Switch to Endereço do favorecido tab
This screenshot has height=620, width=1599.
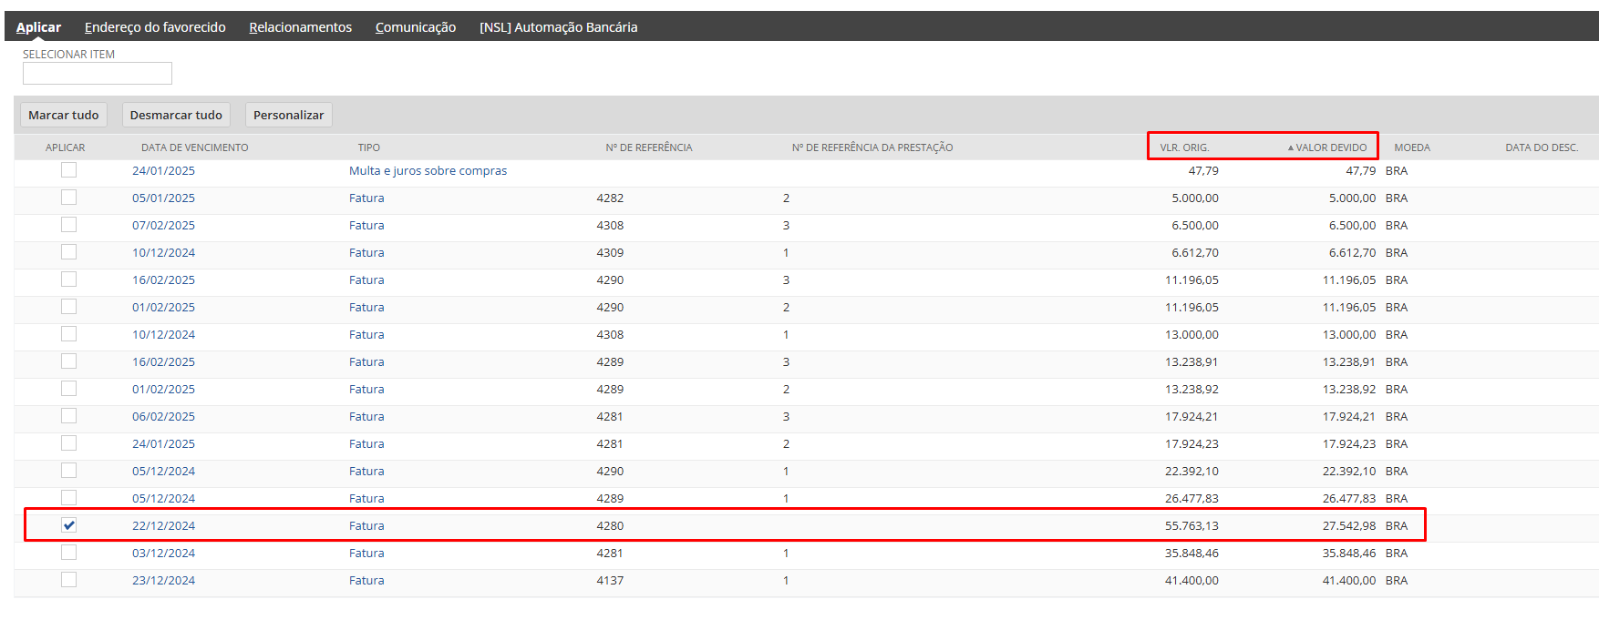155,27
